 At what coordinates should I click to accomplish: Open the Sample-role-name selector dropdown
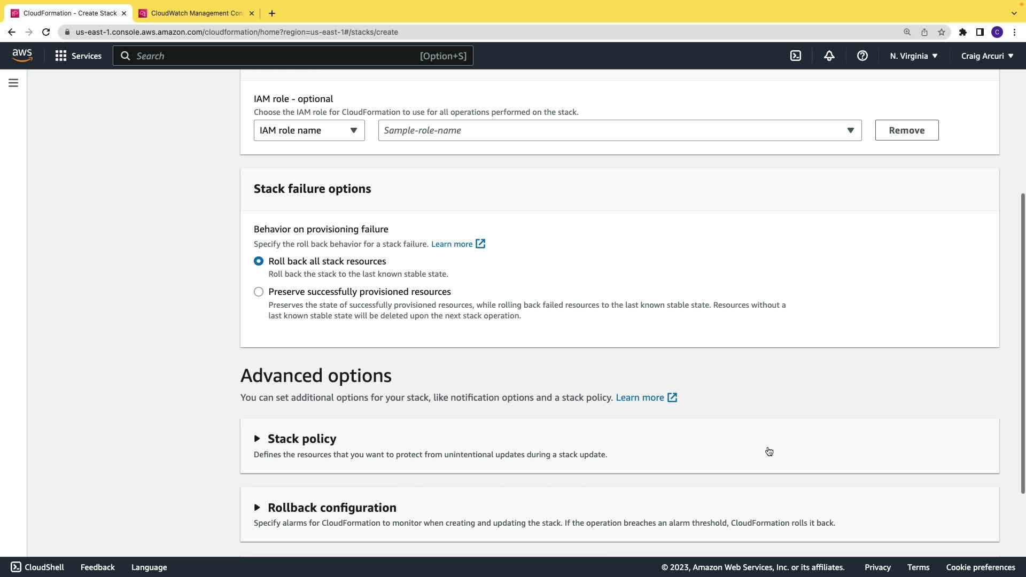point(619,130)
